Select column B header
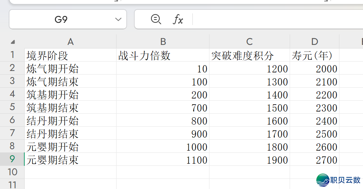This screenshot has width=363, height=189. point(163,42)
